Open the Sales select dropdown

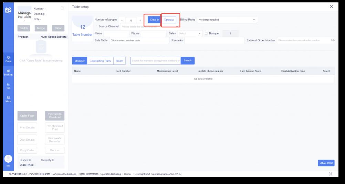tap(190, 34)
